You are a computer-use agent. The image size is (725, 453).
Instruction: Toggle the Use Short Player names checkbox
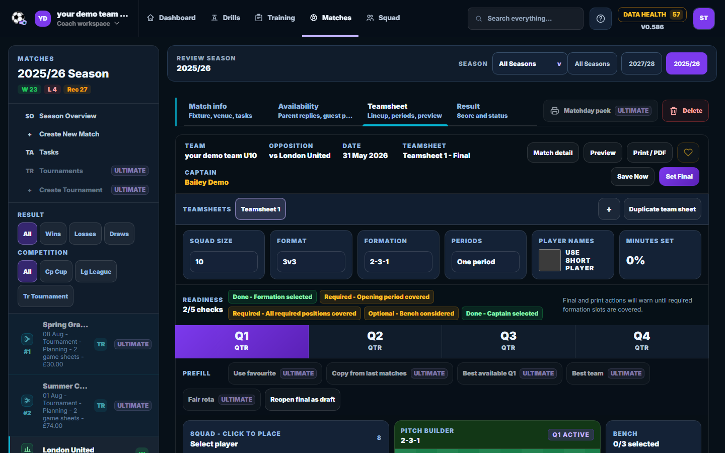pos(549,260)
